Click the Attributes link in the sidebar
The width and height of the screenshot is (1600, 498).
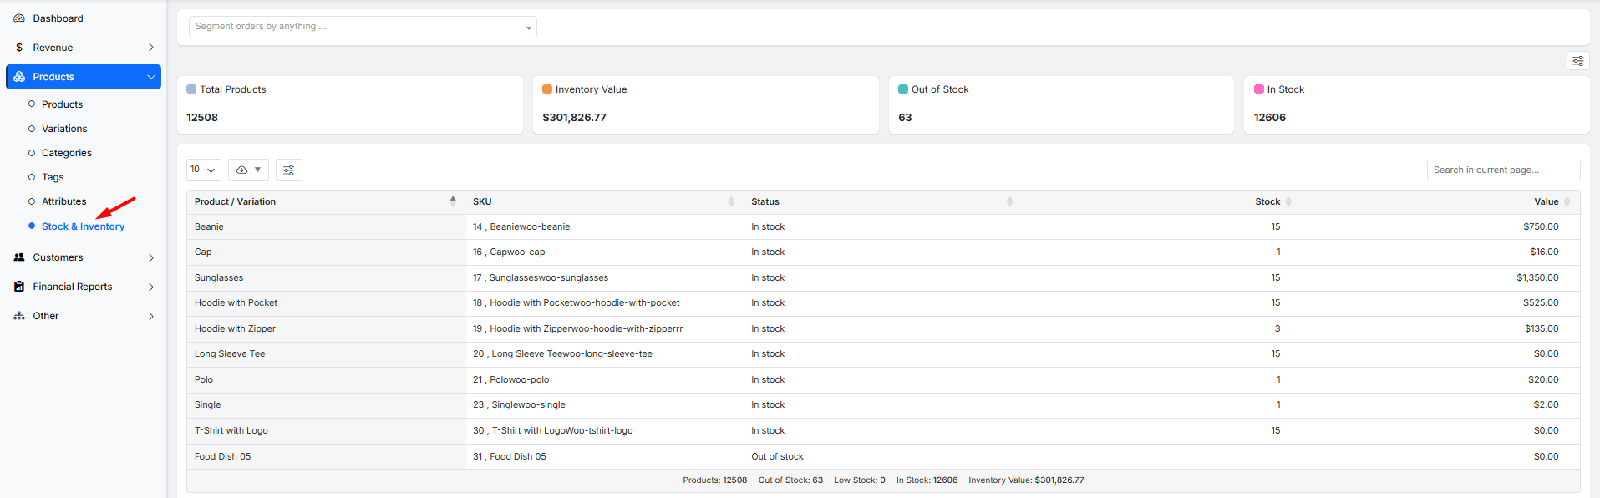(x=64, y=201)
